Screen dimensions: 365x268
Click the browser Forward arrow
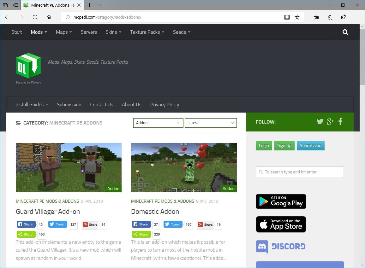21,17
